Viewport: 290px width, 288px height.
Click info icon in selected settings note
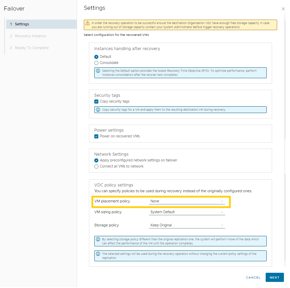[x=98, y=254]
